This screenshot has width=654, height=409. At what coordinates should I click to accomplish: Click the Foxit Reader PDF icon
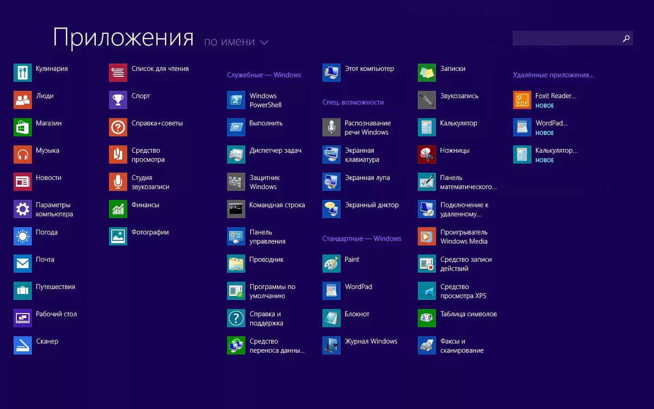pos(522,100)
